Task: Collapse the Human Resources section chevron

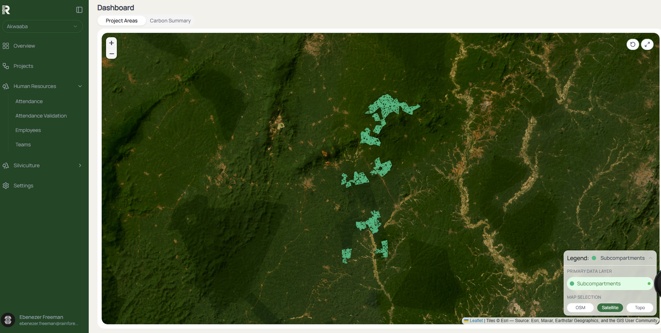Action: click(x=80, y=86)
